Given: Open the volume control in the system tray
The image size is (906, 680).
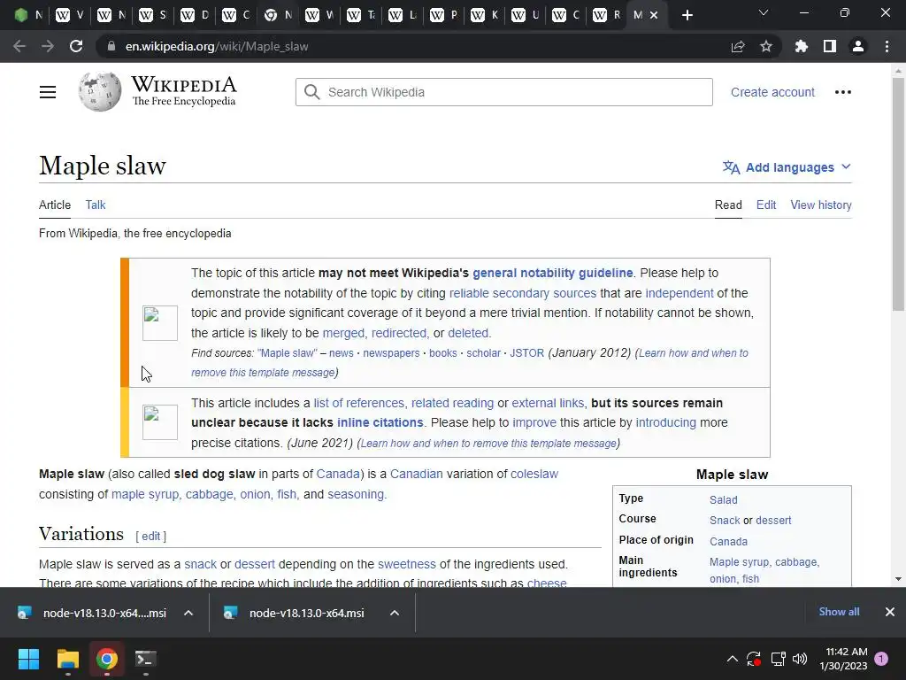Looking at the screenshot, I should coord(800,659).
